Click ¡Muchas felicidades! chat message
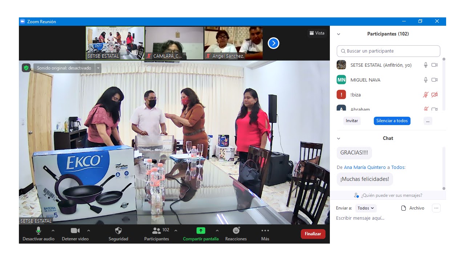 pos(365,179)
